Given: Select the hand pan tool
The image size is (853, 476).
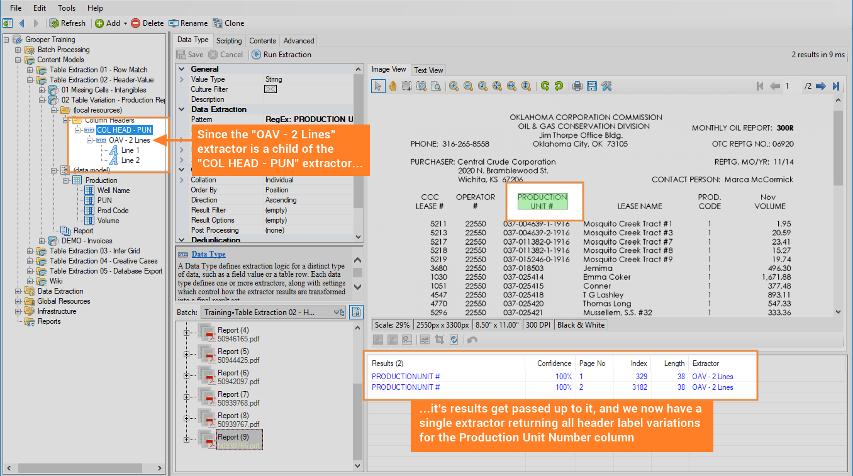Looking at the screenshot, I should click(393, 86).
